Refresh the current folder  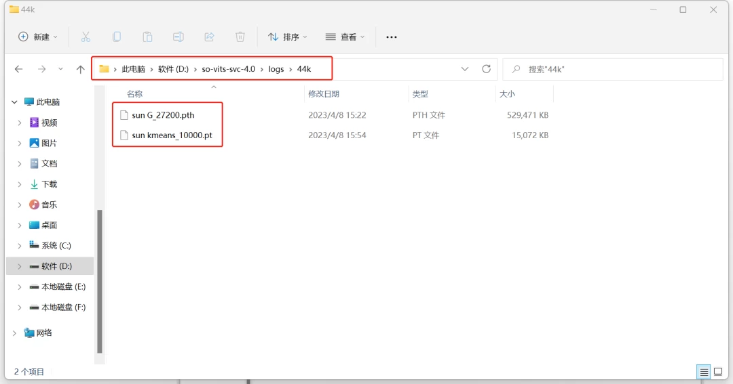(x=486, y=69)
